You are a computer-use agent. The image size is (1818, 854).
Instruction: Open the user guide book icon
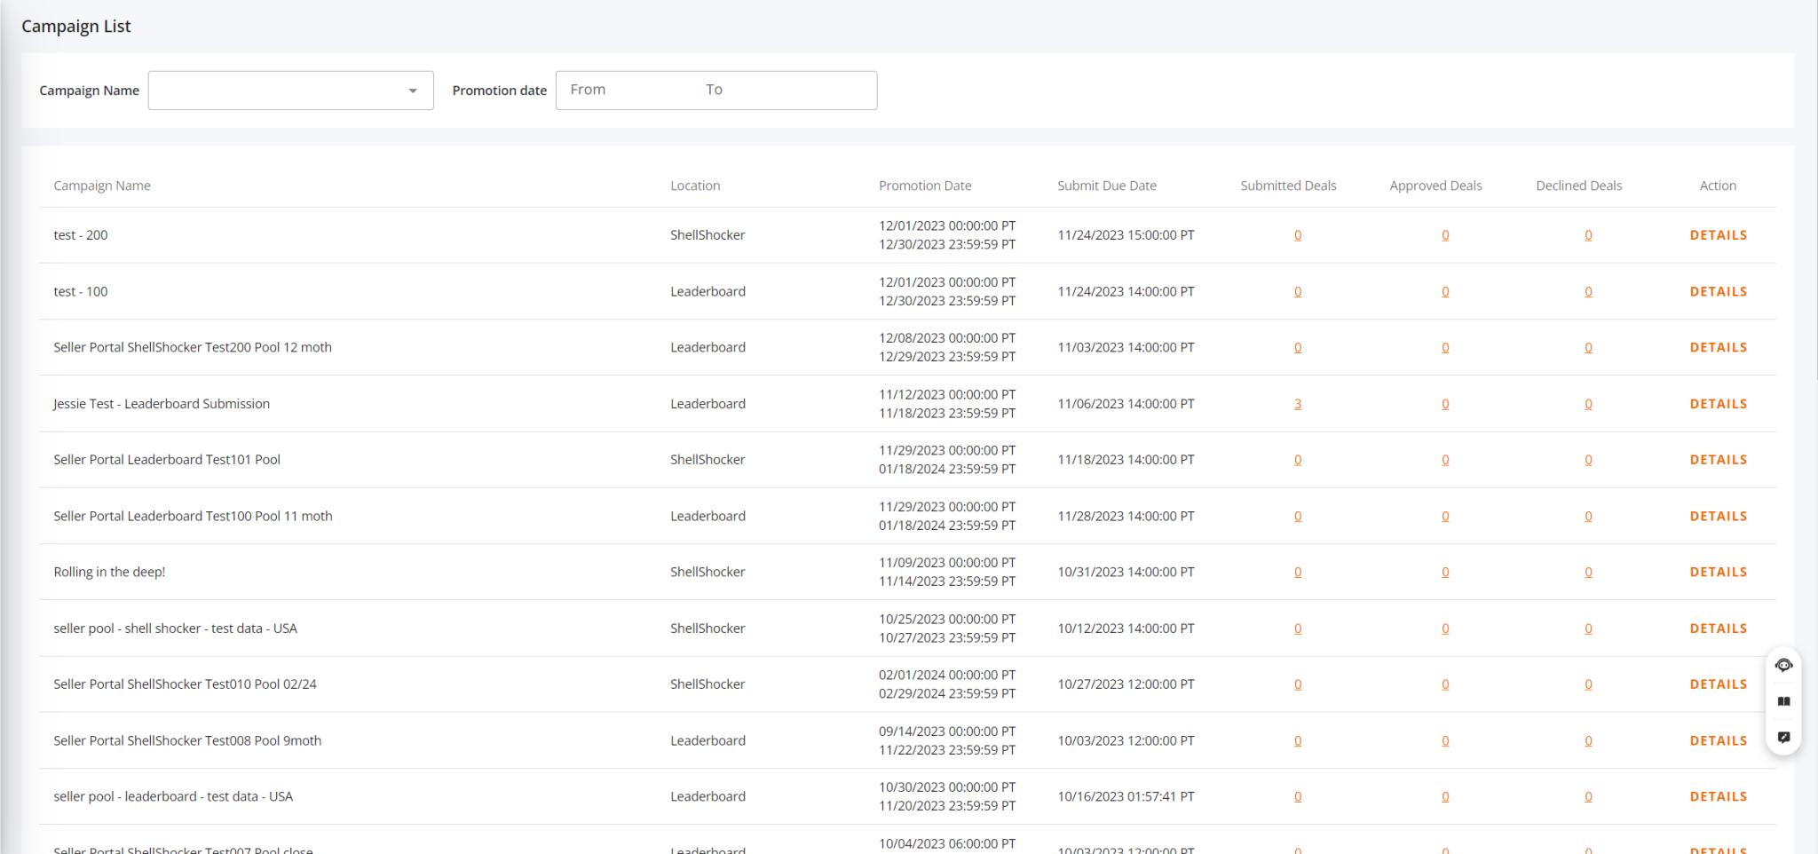tap(1783, 701)
